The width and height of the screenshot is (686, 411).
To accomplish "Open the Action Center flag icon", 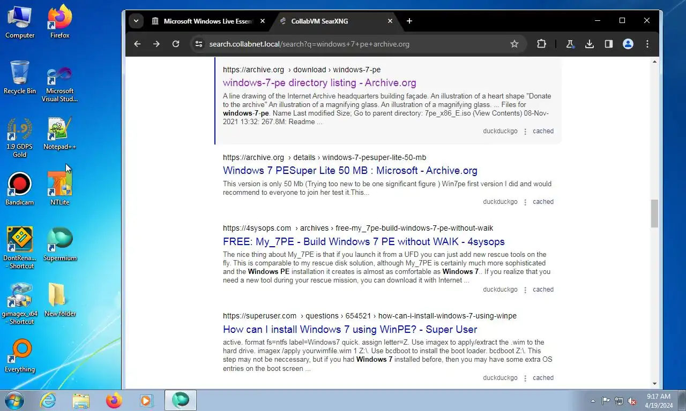I will [x=606, y=401].
